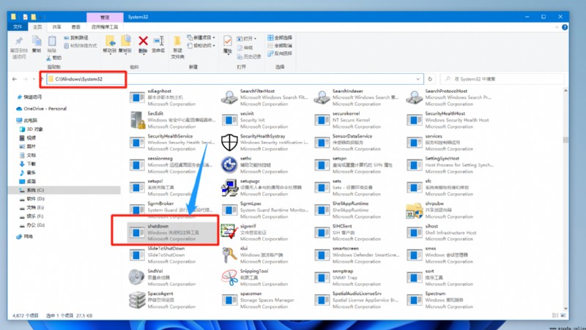Click 复制路径 in the ribbon
Image resolution: width=586 pixels, height=330 pixels.
pyautogui.click(x=76, y=38)
